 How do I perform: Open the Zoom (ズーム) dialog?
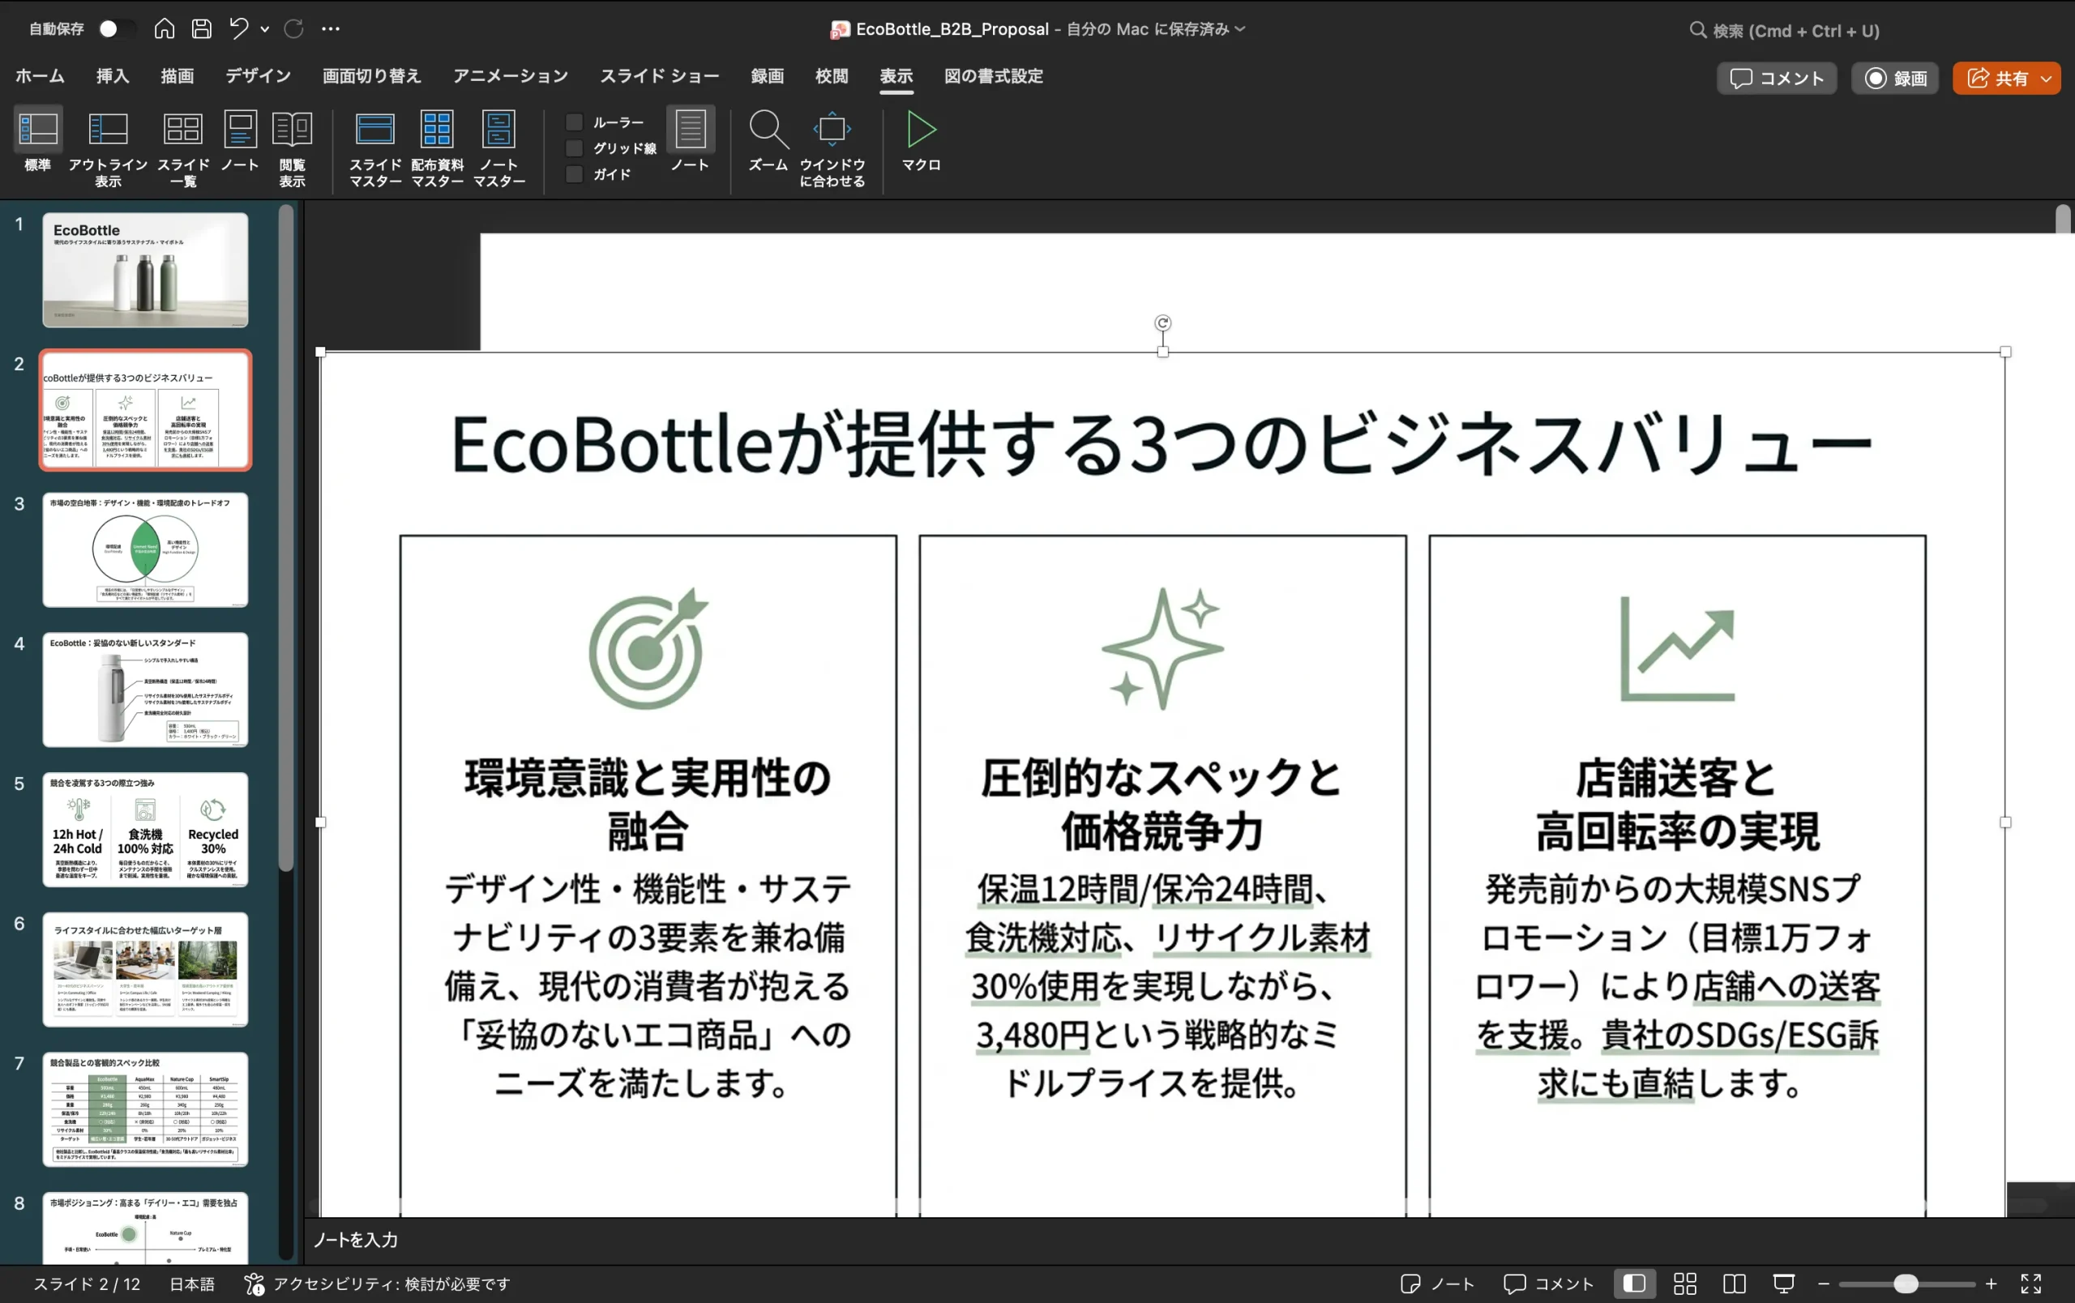(x=767, y=140)
